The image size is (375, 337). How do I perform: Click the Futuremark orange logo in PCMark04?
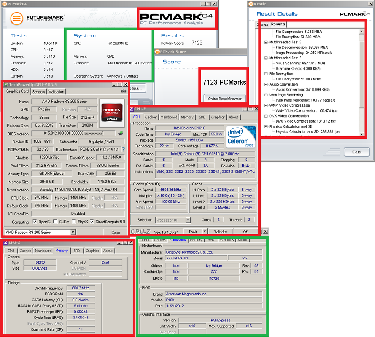[17, 19]
